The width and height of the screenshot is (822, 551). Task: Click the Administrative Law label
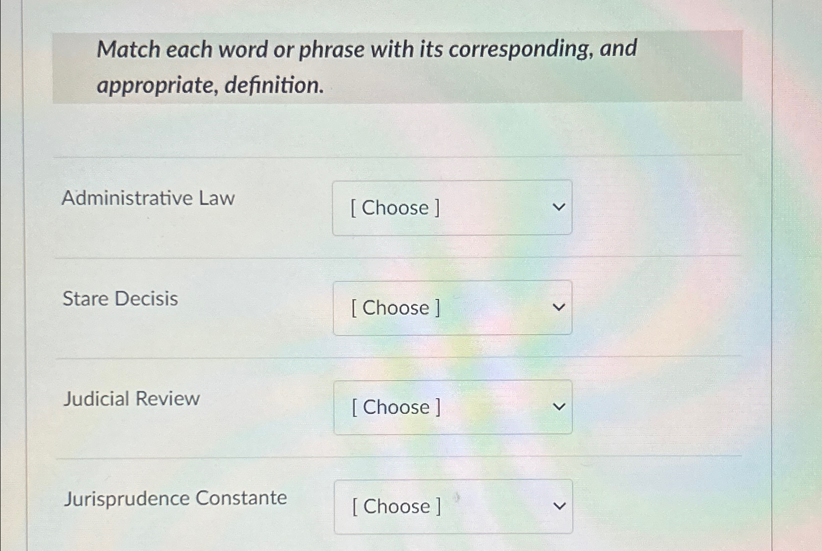click(149, 198)
